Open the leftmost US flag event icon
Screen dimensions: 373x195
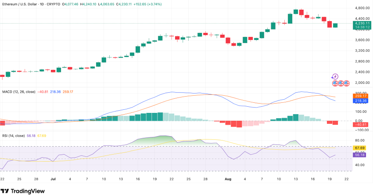tap(335, 83)
